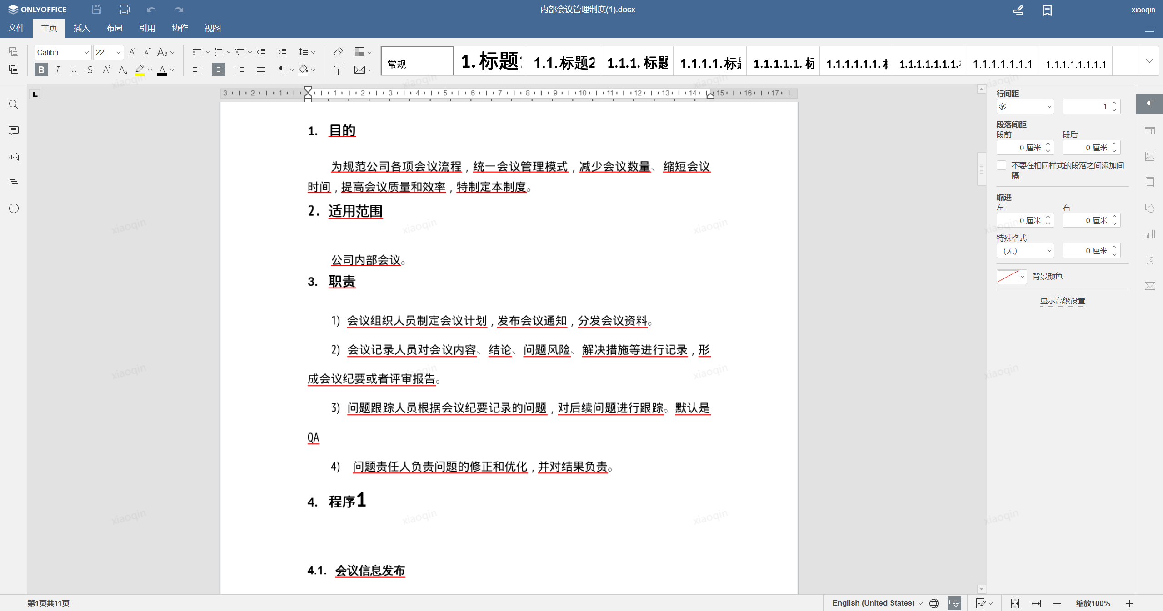Expand the styles gallery
The height and width of the screenshot is (611, 1163).
coord(1149,60)
